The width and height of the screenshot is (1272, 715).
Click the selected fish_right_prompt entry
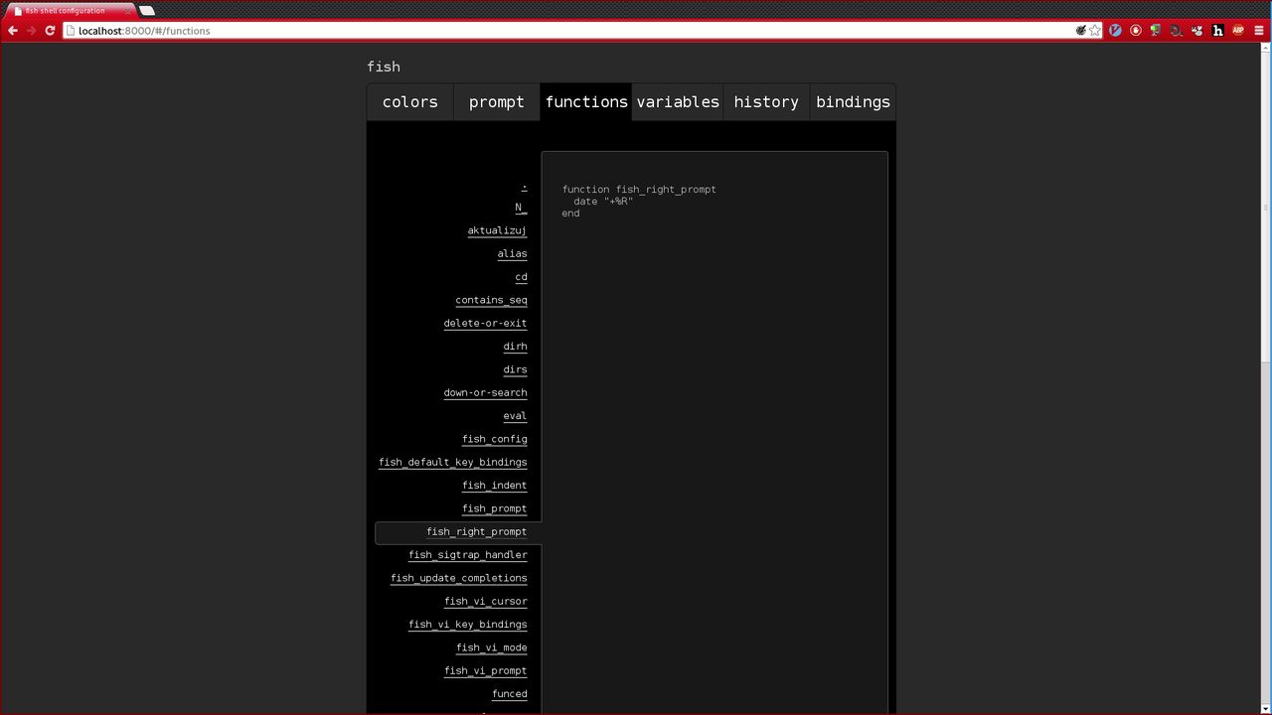click(458, 532)
